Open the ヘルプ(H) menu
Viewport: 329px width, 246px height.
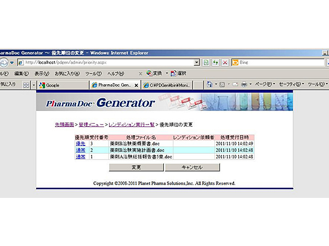coord(116,74)
